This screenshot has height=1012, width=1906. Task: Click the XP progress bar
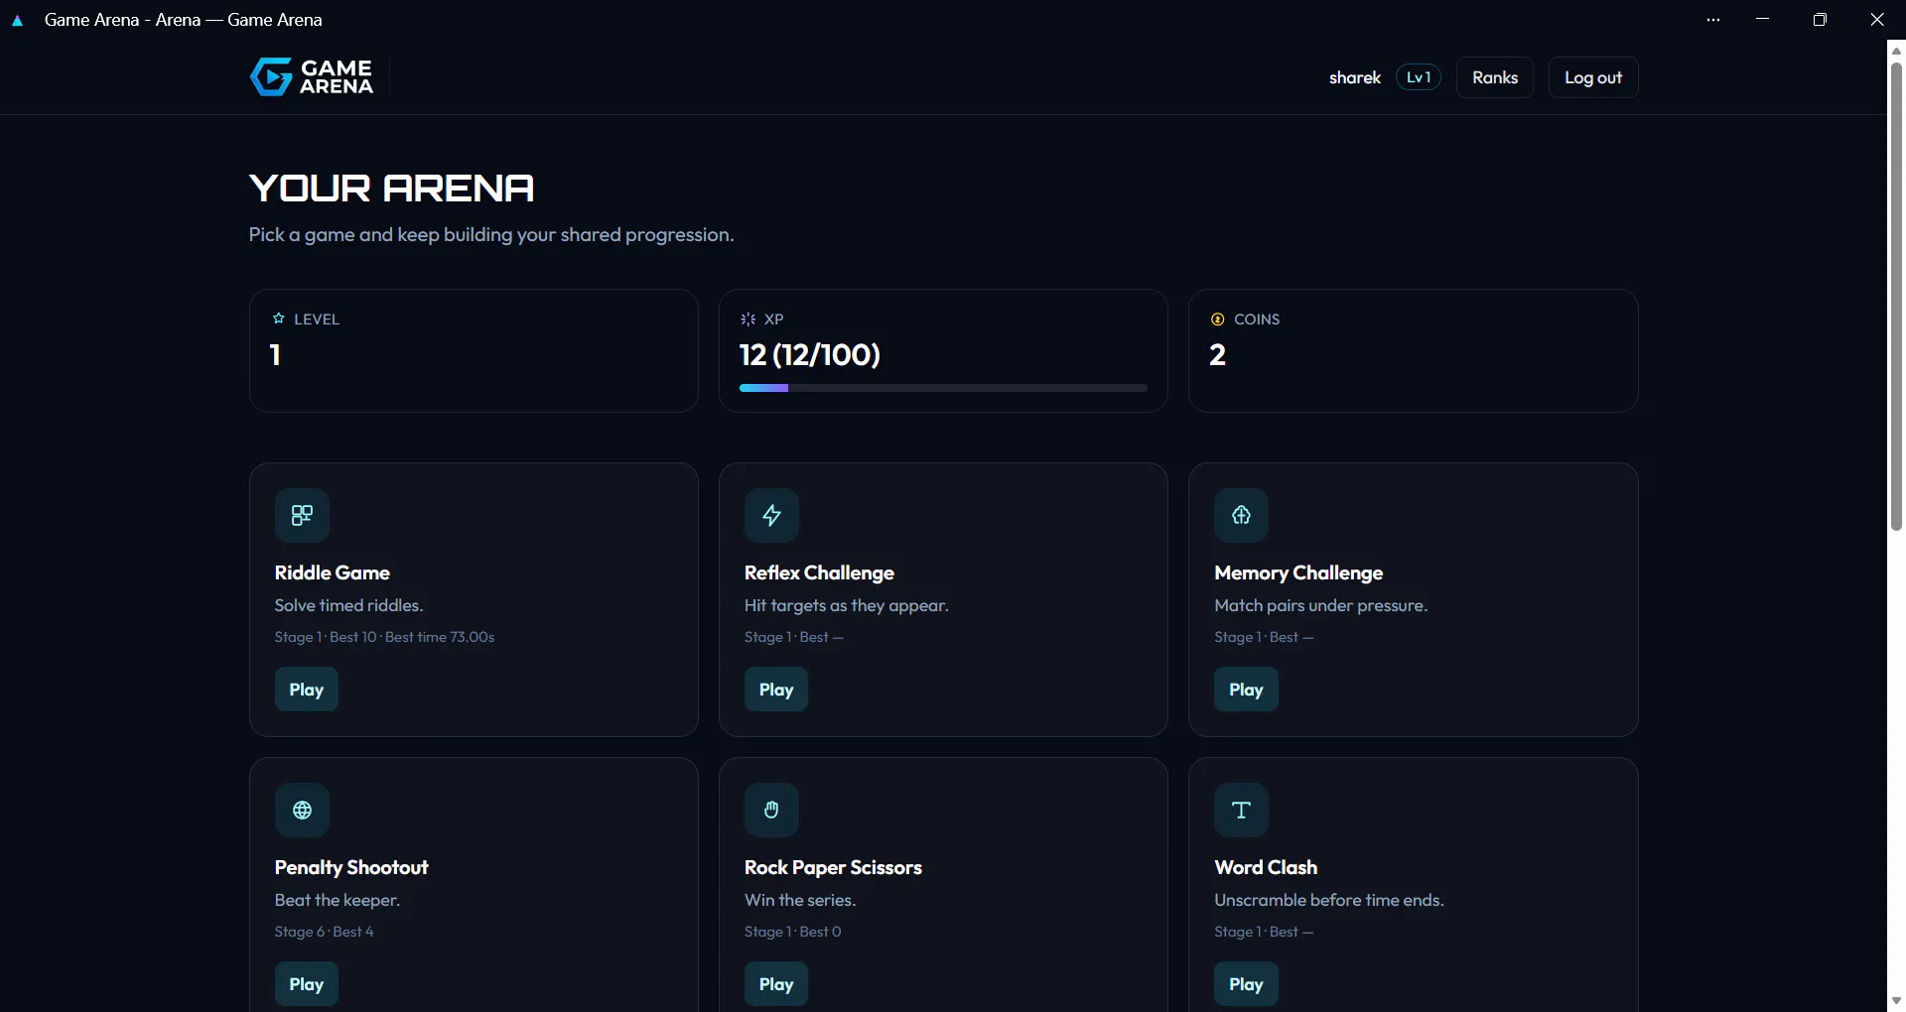[943, 388]
